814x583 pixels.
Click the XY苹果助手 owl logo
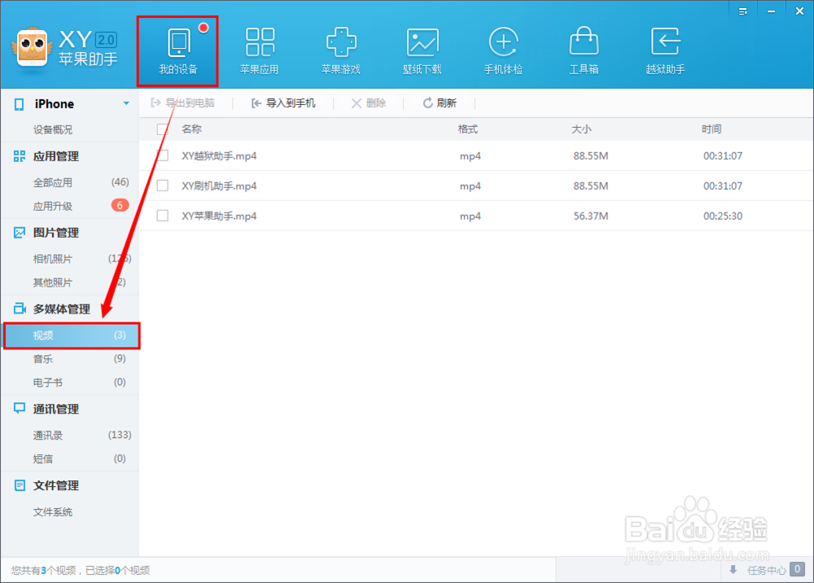click(x=33, y=48)
